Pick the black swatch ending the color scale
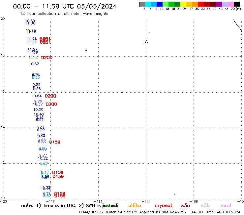Image resolution: width=244 pixels, height=215 pixels. (x=237, y=4)
